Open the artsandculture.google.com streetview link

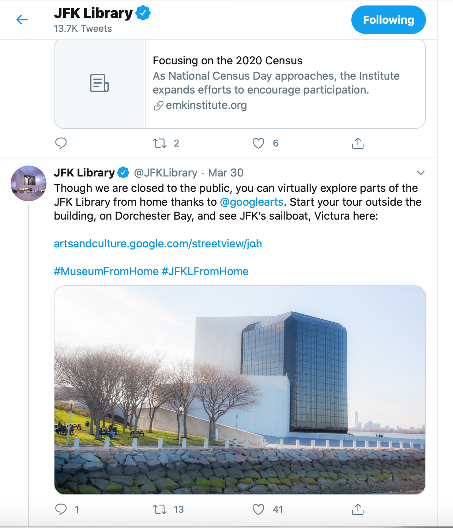(x=158, y=244)
